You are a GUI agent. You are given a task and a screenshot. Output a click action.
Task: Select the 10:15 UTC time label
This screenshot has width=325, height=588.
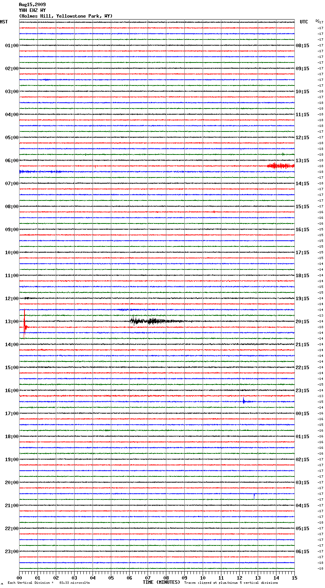pyautogui.click(x=302, y=92)
